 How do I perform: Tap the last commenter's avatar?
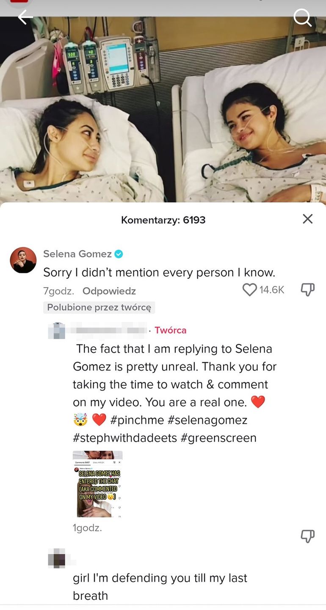pyautogui.click(x=57, y=557)
